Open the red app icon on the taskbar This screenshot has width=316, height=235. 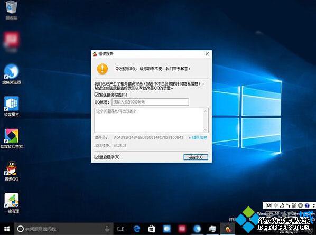182,229
